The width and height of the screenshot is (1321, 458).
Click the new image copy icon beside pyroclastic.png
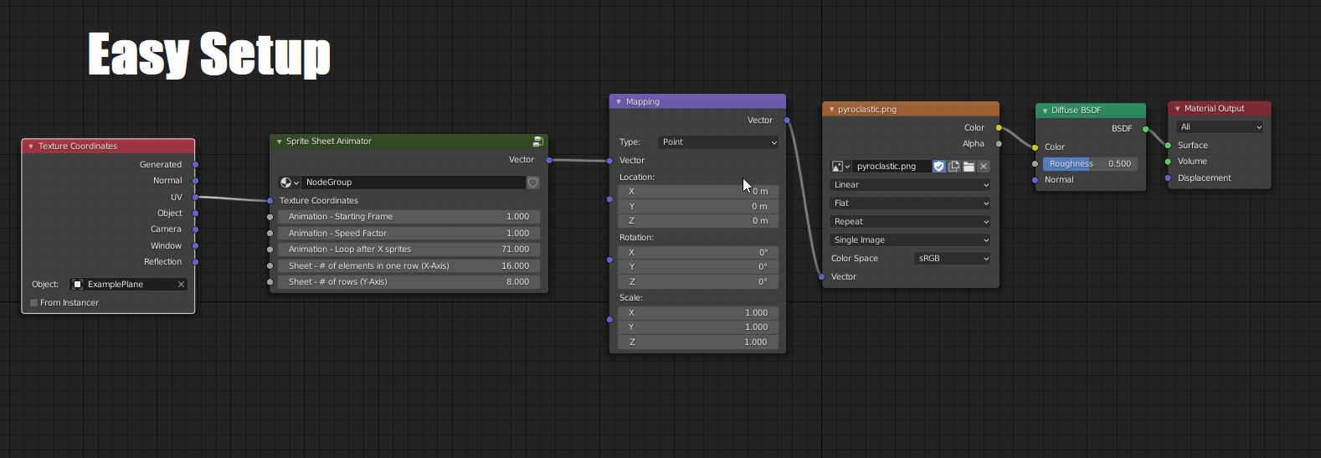(953, 167)
